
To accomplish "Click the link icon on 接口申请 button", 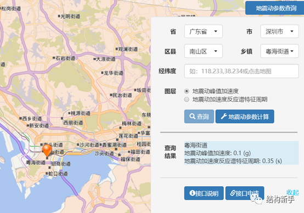I will pyautogui.click(x=233, y=193).
